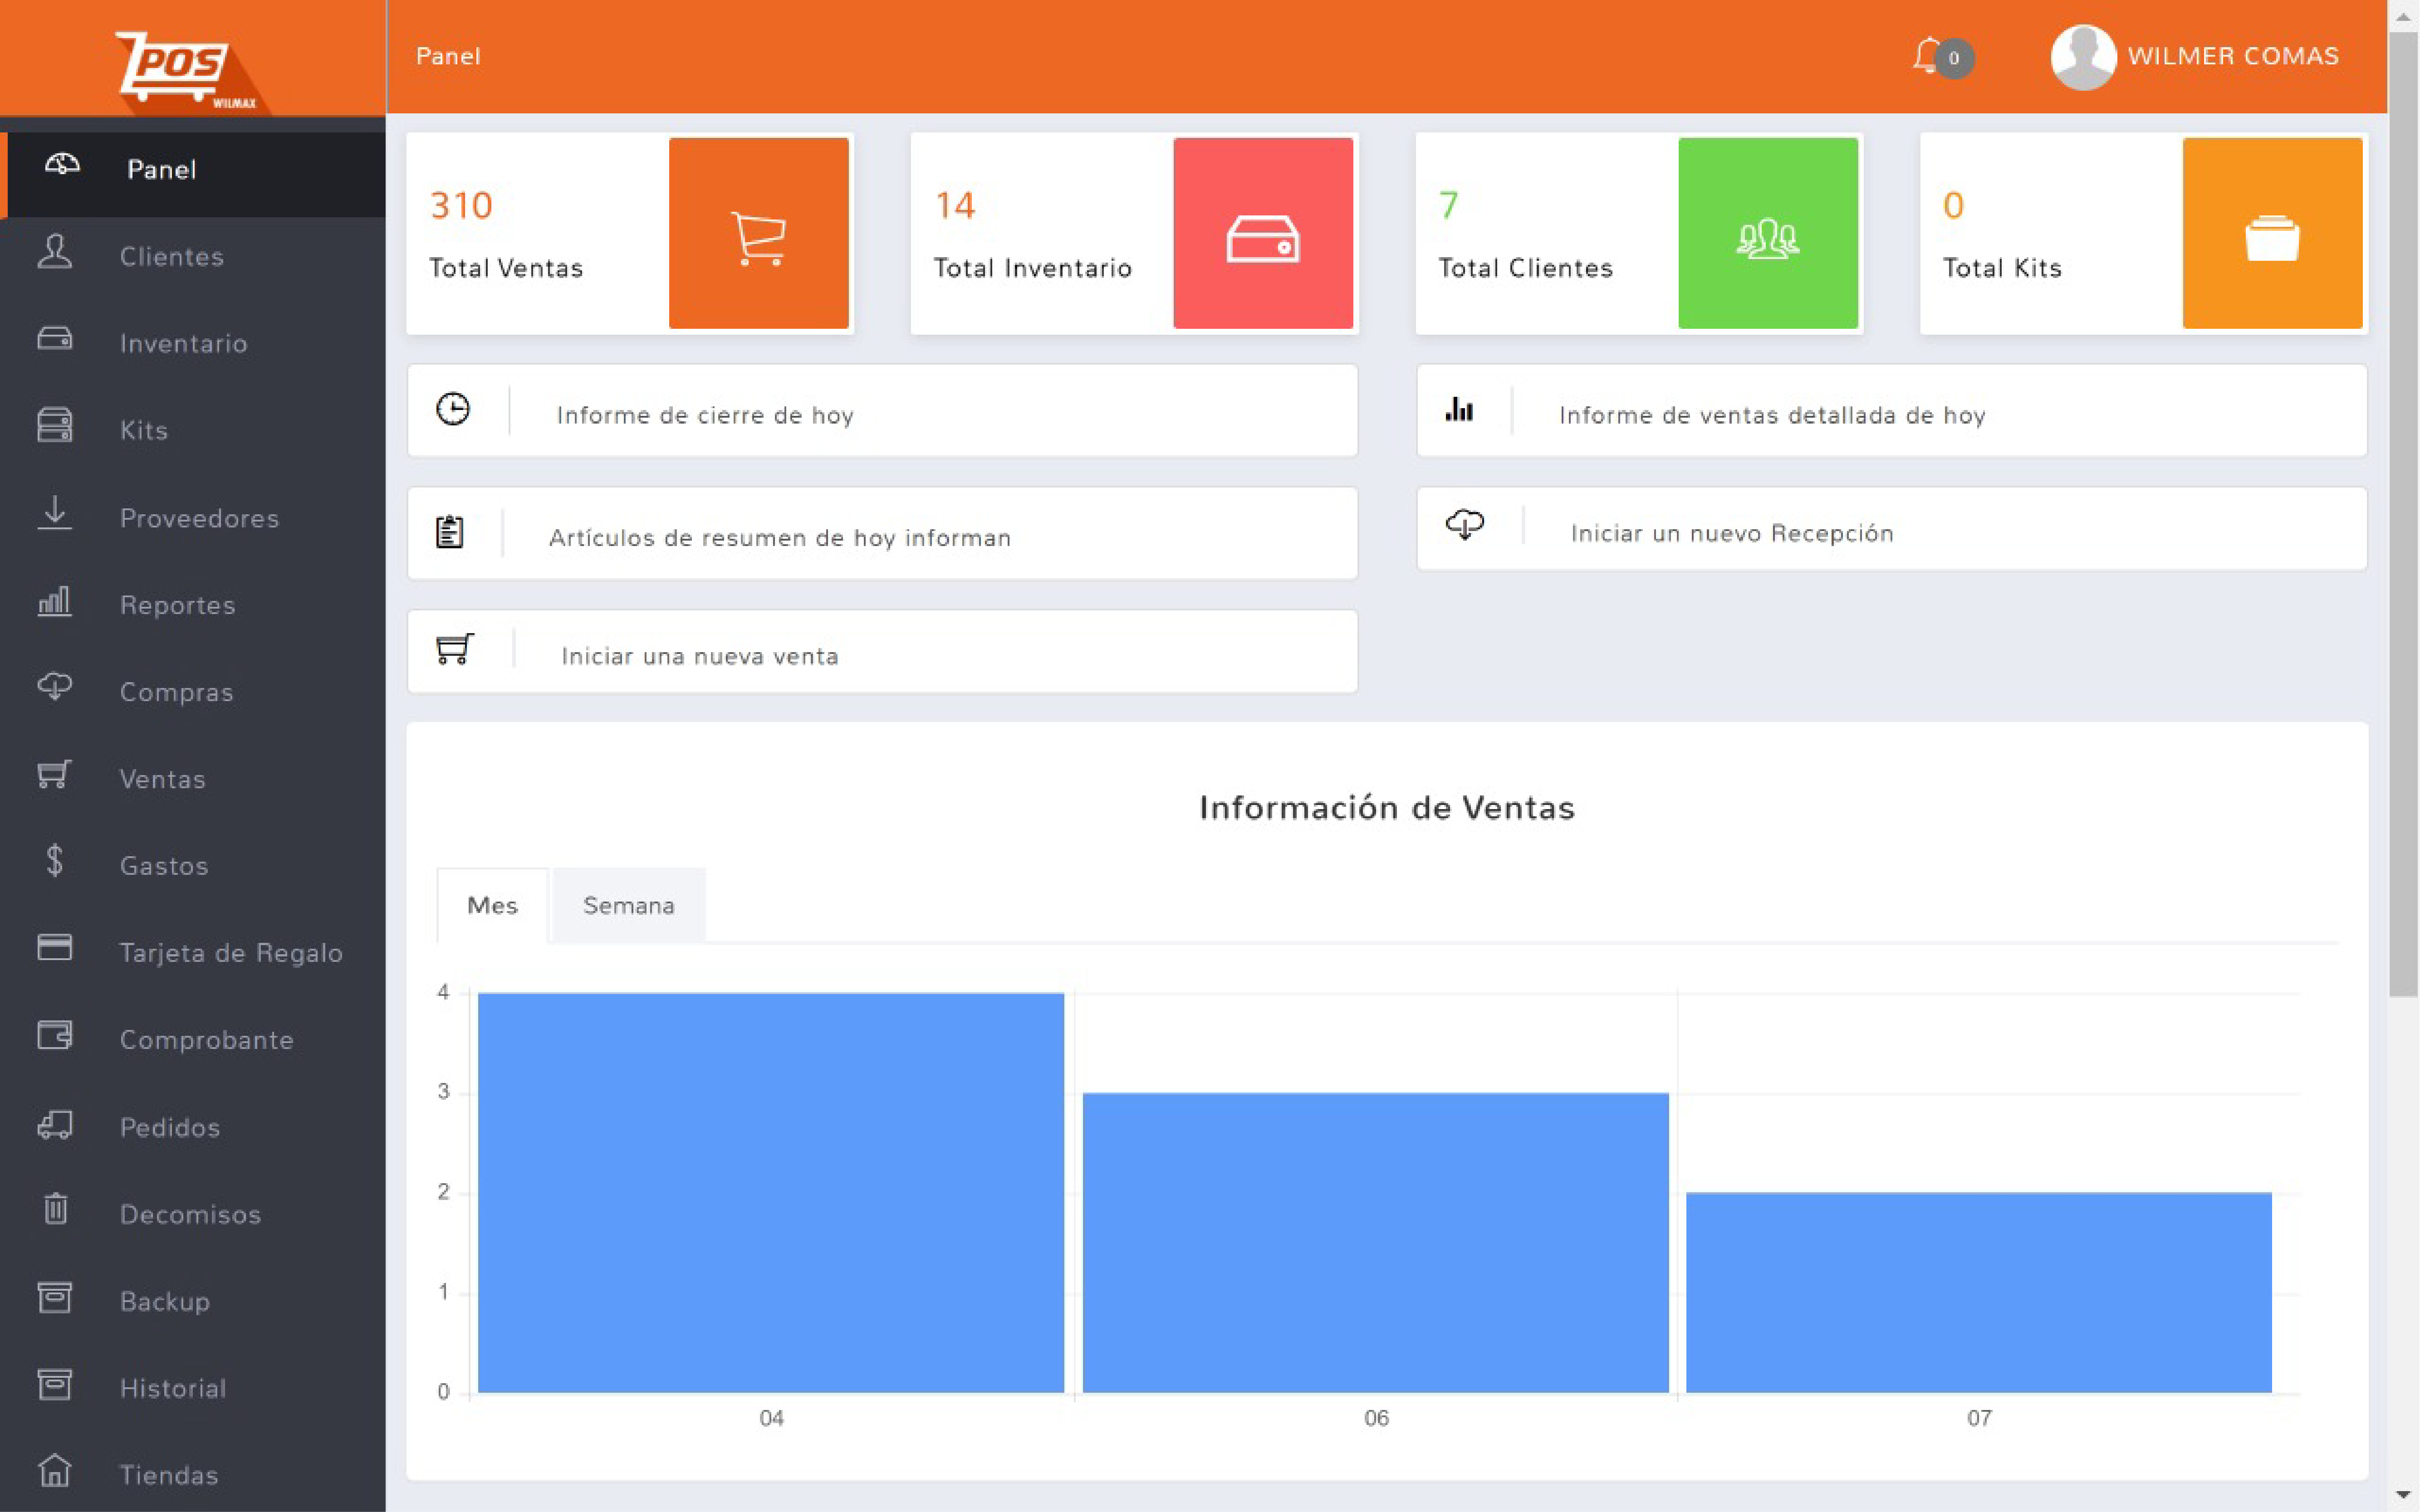This screenshot has width=2420, height=1512.
Task: Click Iniciar una nueva venta
Action: coord(698,656)
